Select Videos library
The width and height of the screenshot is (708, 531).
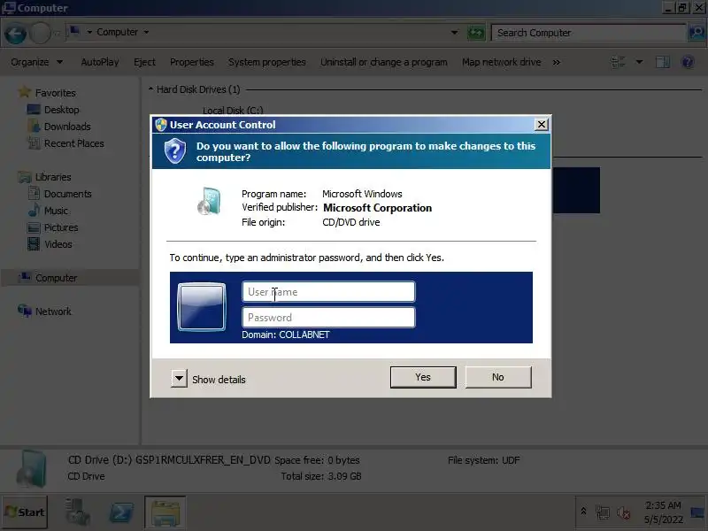coord(58,244)
